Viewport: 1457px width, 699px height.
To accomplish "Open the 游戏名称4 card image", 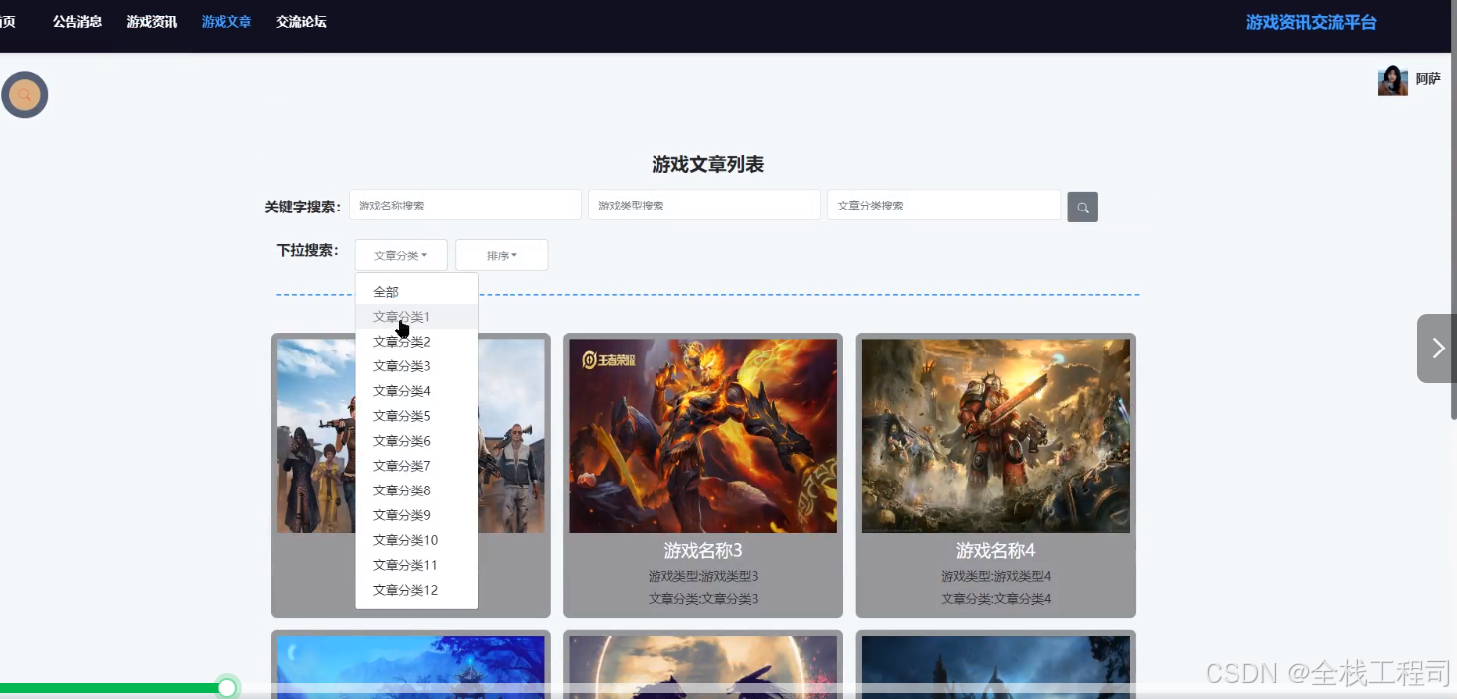I will (x=996, y=436).
